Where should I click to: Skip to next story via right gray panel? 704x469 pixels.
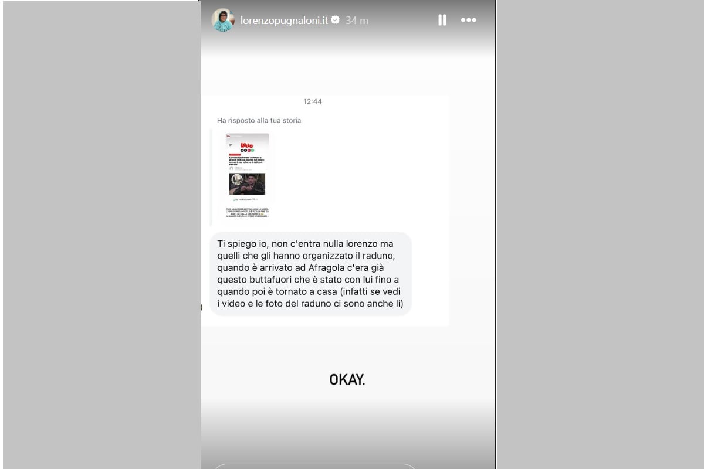coord(600,235)
